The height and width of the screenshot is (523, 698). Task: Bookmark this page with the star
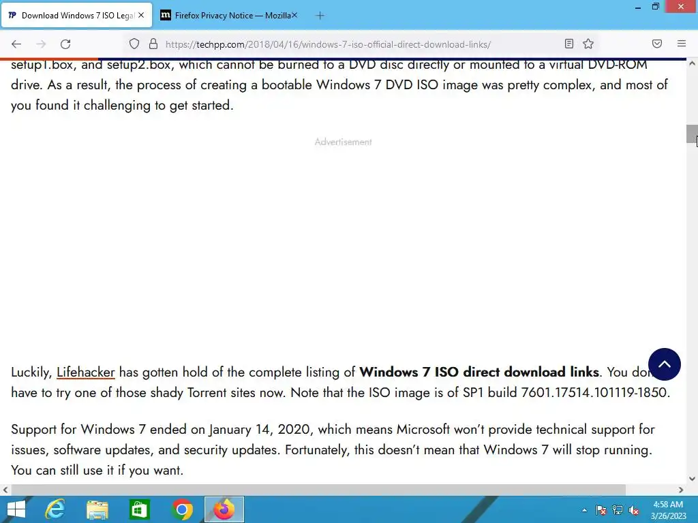point(588,44)
